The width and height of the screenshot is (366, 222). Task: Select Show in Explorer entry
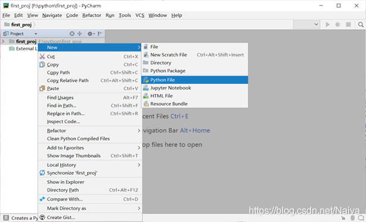pyautogui.click(x=90, y=182)
